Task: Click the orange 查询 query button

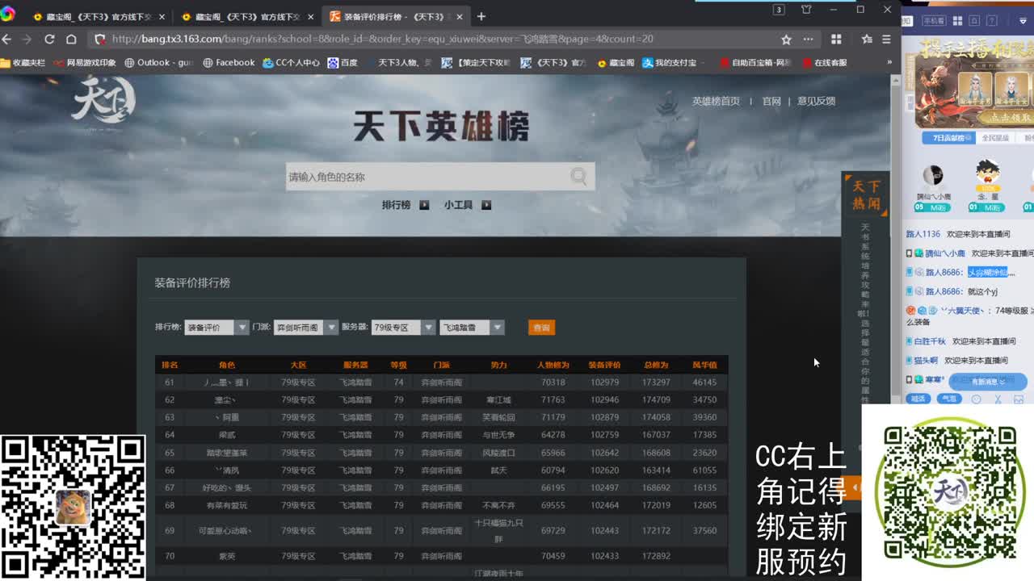Action: point(541,328)
